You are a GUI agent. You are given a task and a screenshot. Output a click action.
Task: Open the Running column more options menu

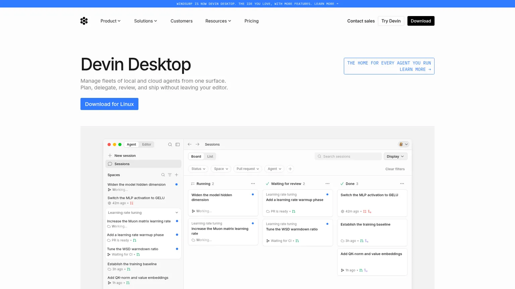(253, 184)
